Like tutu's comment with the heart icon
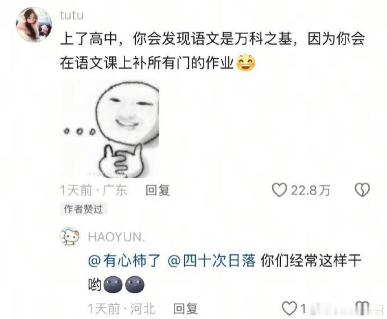The height and width of the screenshot is (319, 387). coord(279,190)
